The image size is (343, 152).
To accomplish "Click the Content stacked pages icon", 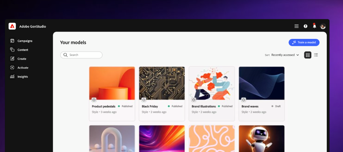I will tap(12, 50).
